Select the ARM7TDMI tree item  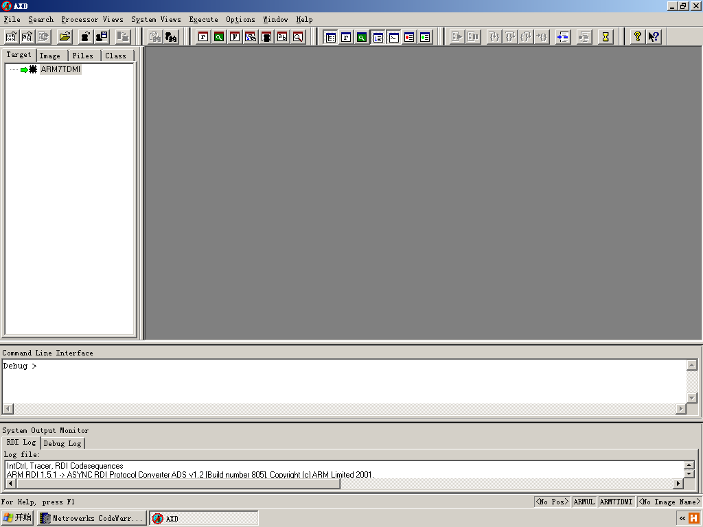(x=60, y=69)
